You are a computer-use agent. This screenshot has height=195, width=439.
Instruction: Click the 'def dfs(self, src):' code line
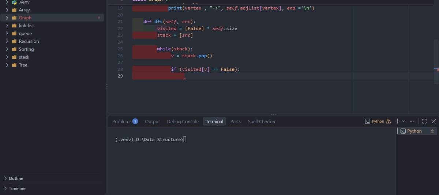click(x=169, y=22)
